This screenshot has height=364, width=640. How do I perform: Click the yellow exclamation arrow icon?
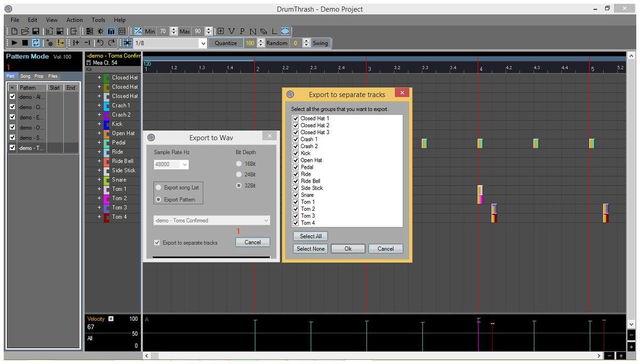click(x=61, y=43)
